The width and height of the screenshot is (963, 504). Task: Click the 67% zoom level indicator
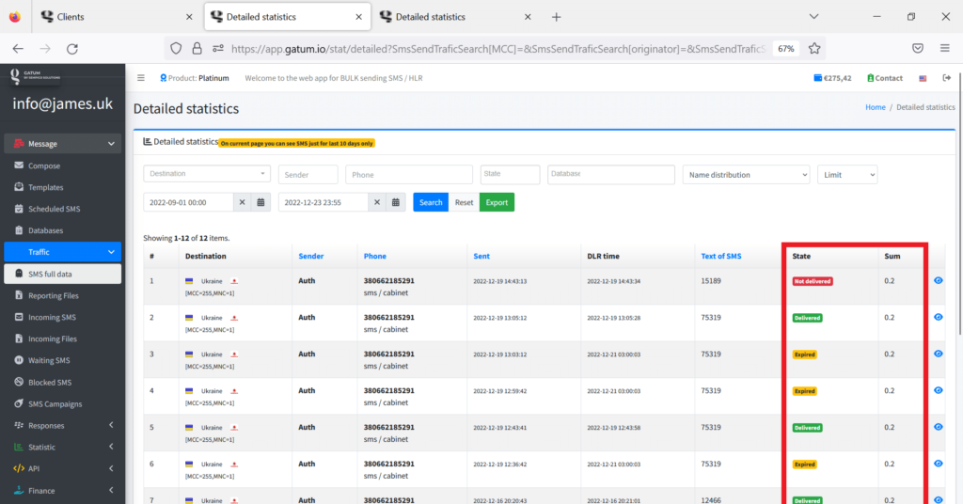click(x=785, y=49)
